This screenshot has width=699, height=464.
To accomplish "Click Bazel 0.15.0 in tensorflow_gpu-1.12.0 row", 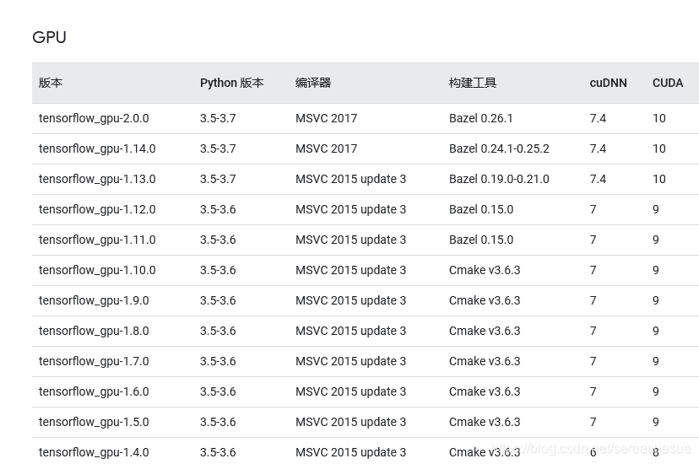I will [x=481, y=209].
